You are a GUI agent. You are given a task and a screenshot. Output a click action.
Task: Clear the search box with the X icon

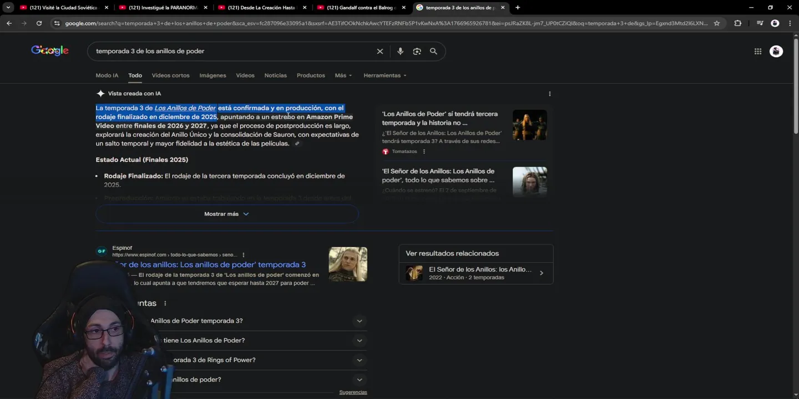pyautogui.click(x=380, y=51)
